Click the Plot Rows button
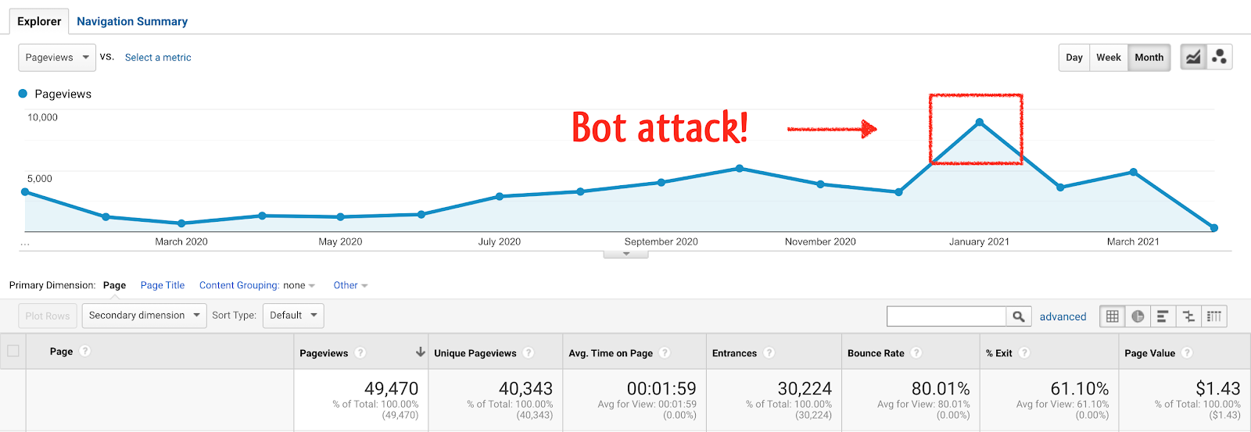Image resolution: width=1251 pixels, height=432 pixels. click(48, 316)
